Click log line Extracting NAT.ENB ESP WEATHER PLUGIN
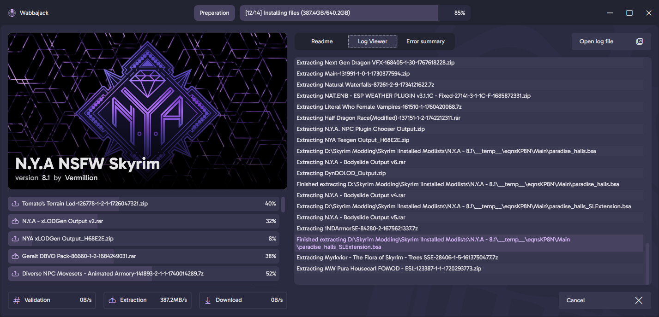The image size is (659, 317). 469,96
